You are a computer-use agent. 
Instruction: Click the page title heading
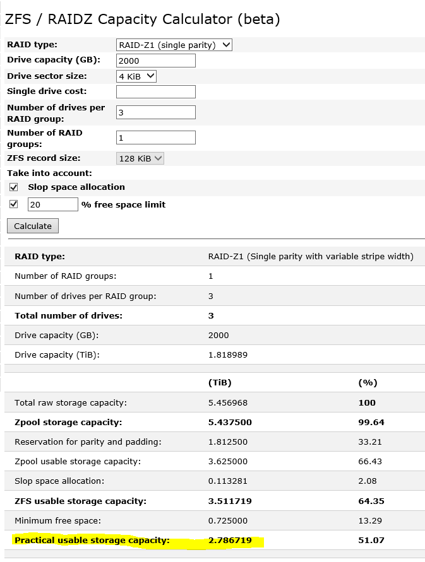[142, 19]
